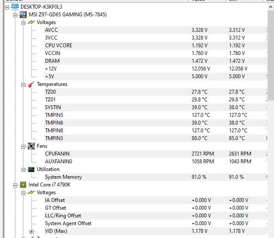Click the TZ01 value 29.8 °C

pyautogui.click(x=199, y=100)
